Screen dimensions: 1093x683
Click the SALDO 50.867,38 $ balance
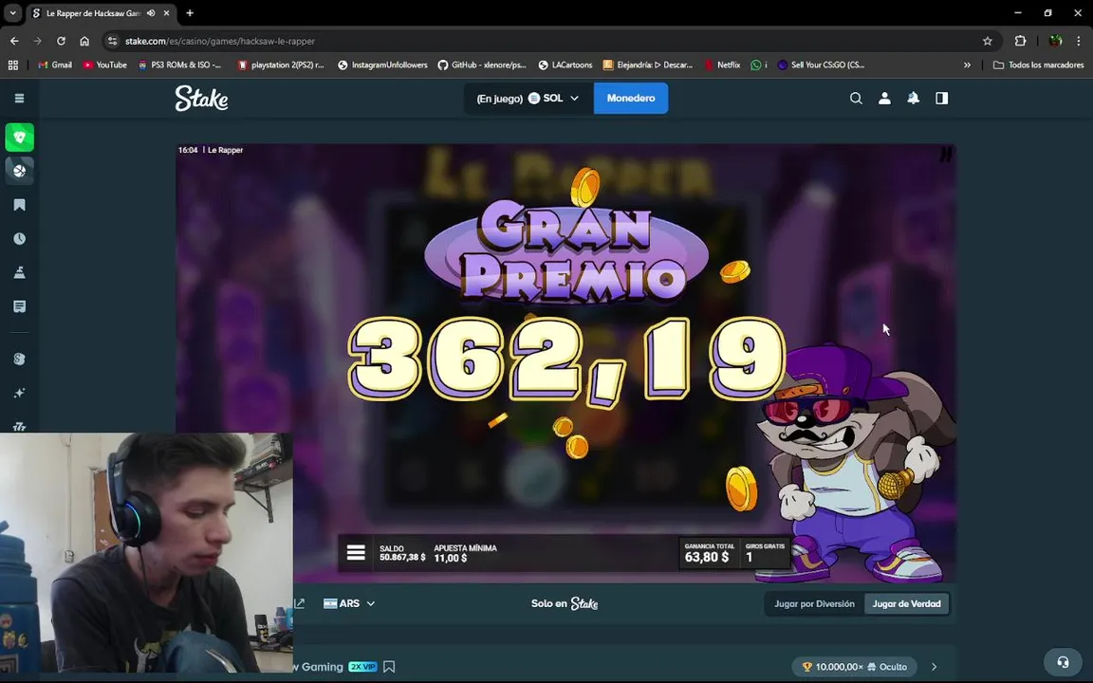[402, 553]
